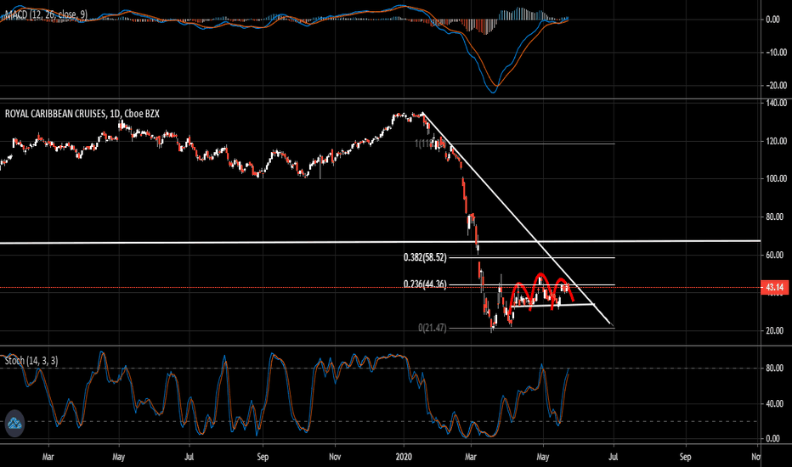Click the 80.00 stochastic axis label
This screenshot has width=792, height=467.
774,369
